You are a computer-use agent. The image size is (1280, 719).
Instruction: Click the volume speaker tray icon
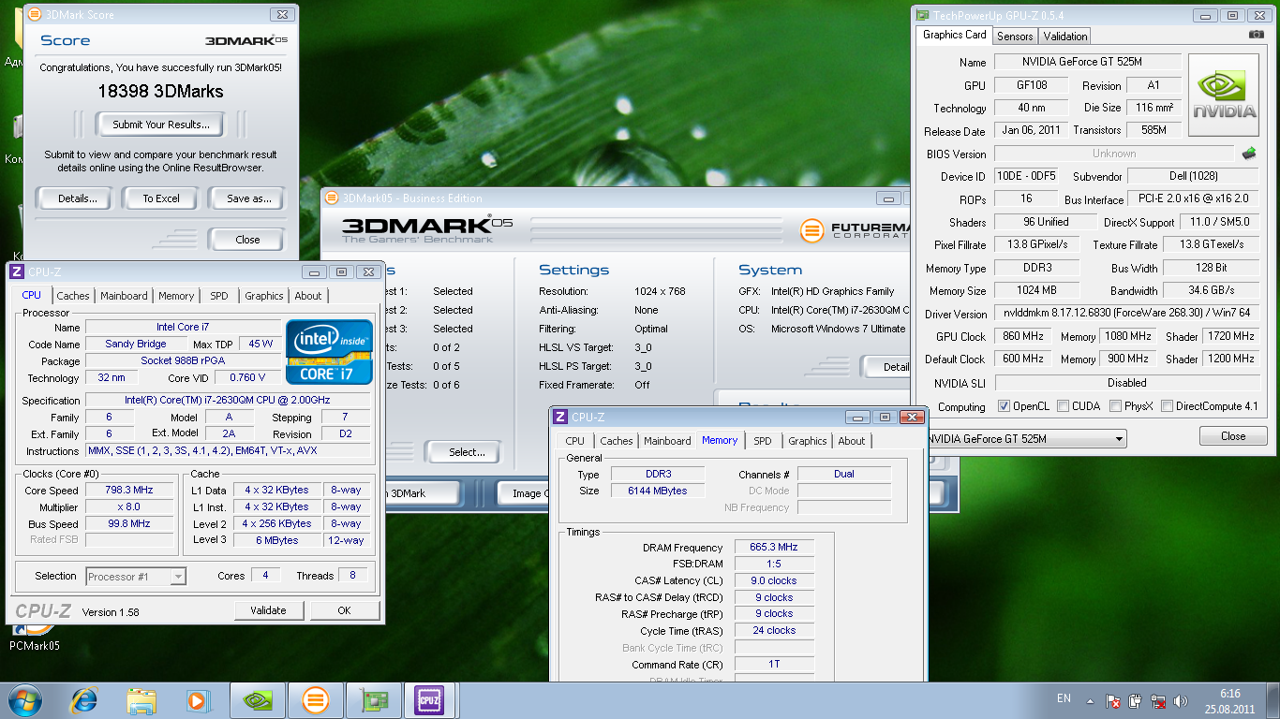click(1182, 700)
